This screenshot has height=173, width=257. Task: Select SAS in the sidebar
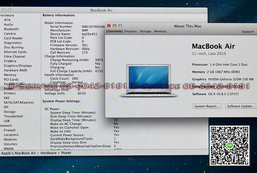pos(6,98)
